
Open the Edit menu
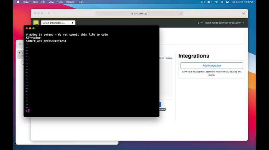43,2
